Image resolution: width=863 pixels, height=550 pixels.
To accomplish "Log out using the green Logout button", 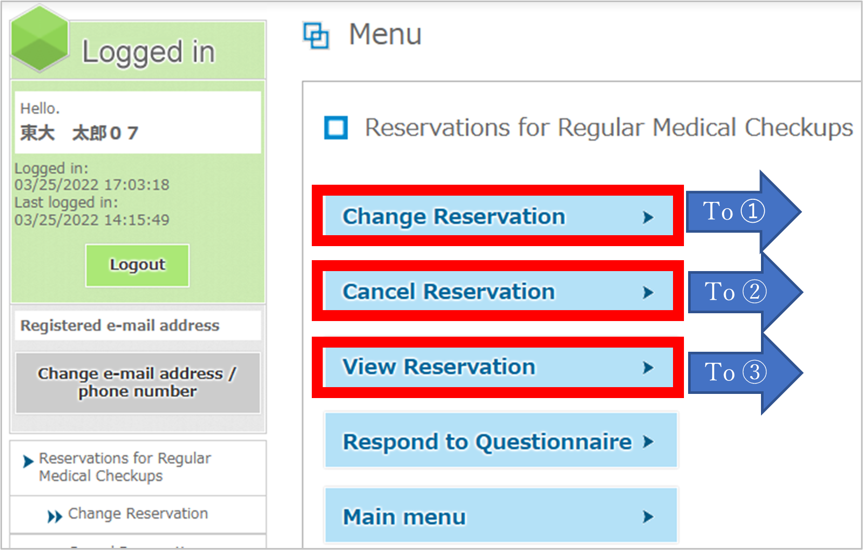I will [137, 265].
